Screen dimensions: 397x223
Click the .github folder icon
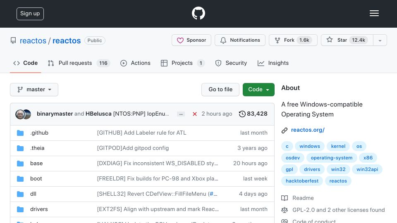[20, 133]
